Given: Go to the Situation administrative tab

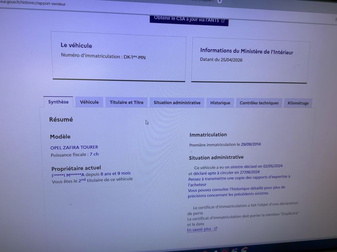Looking at the screenshot, I should click(x=177, y=102).
